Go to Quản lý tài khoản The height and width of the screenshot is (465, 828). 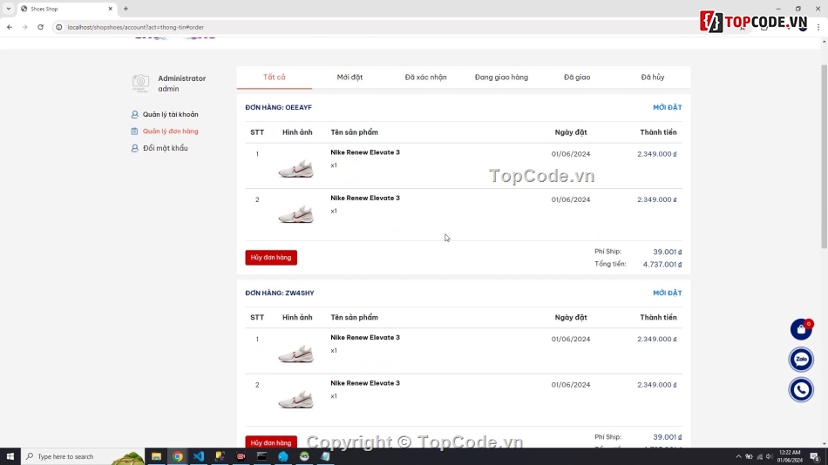click(x=170, y=115)
